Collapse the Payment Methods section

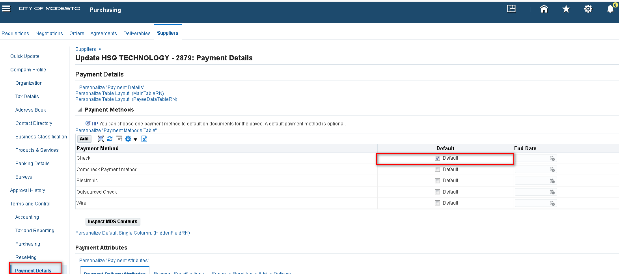80,110
